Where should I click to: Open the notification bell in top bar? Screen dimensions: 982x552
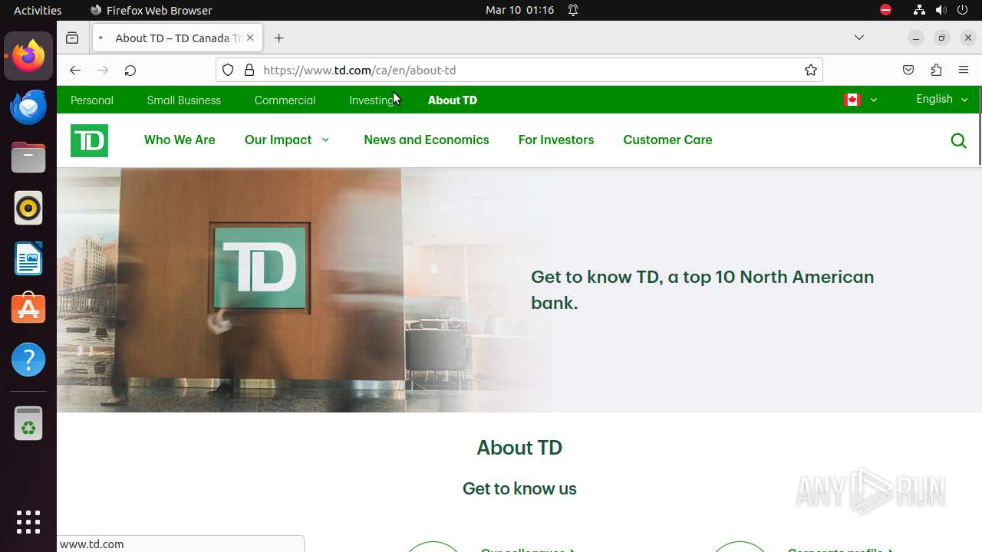(573, 10)
